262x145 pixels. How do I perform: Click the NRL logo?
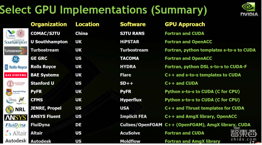click(x=15, y=109)
